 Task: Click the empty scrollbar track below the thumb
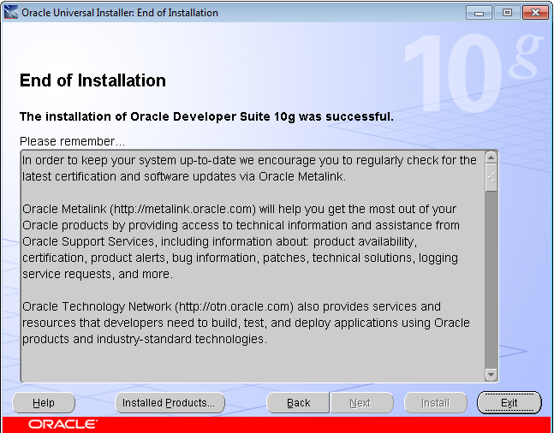pos(491,282)
